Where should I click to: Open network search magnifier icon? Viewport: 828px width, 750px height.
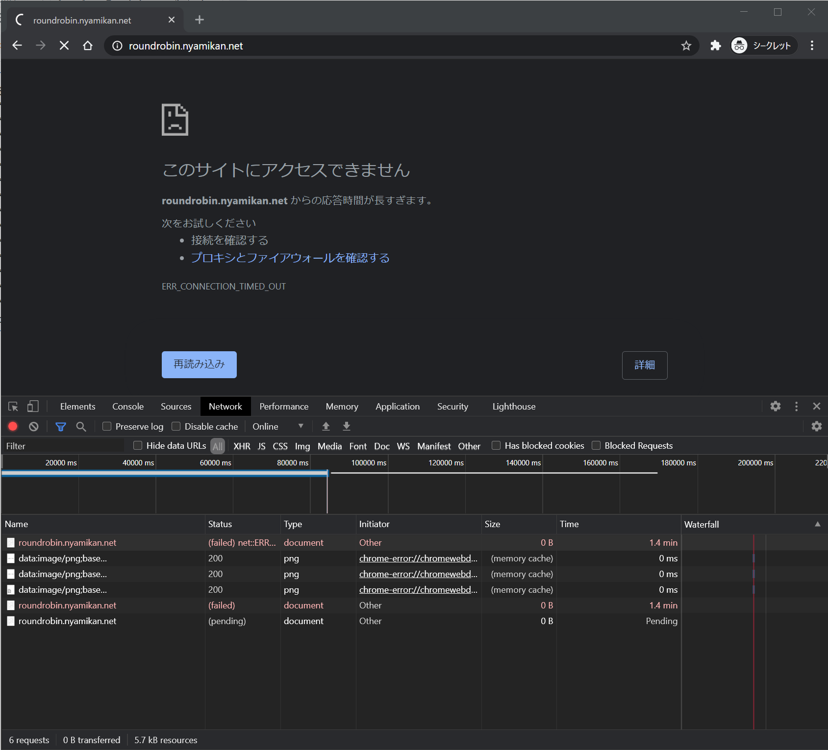click(81, 426)
